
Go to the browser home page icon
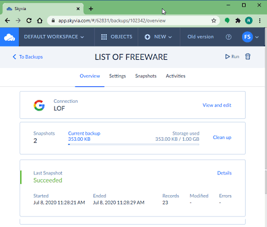40,21
